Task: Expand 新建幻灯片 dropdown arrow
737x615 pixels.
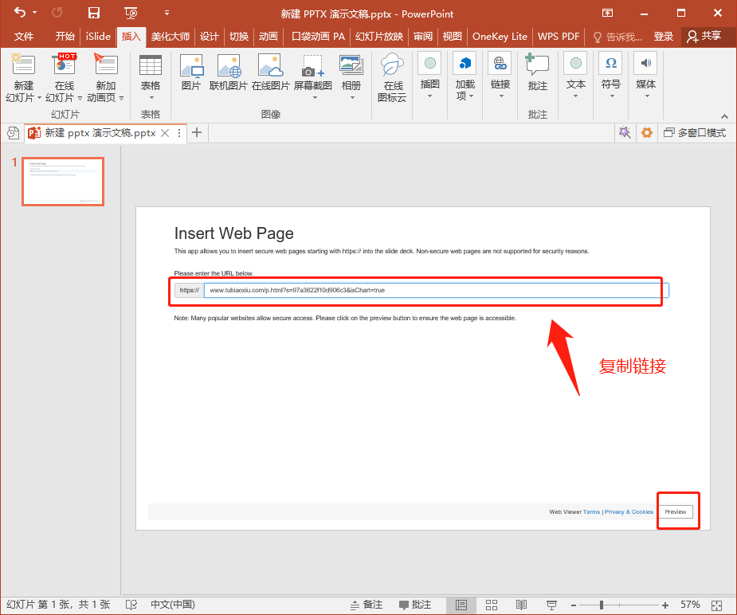Action: 40,98
